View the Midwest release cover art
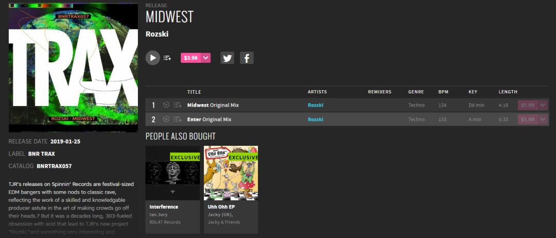 click(74, 67)
